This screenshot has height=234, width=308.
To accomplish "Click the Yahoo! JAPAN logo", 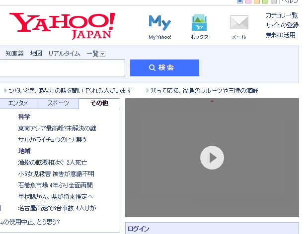I will [x=62, y=26].
